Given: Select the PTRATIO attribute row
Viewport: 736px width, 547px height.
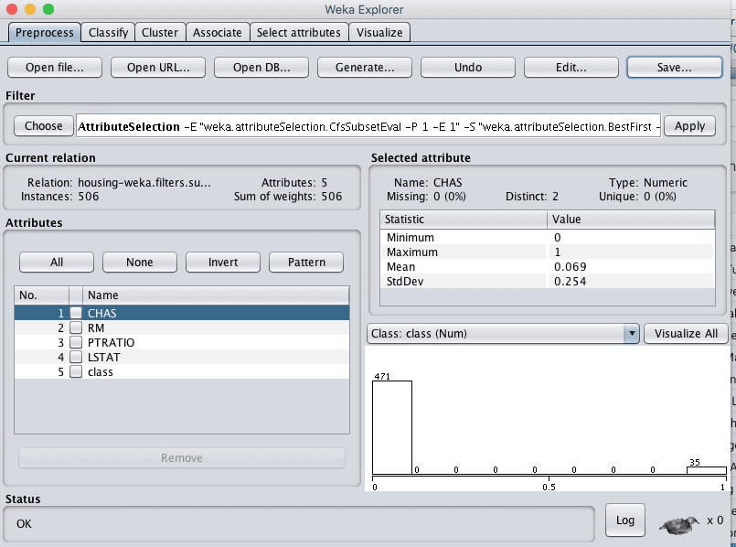Looking at the screenshot, I should [182, 342].
